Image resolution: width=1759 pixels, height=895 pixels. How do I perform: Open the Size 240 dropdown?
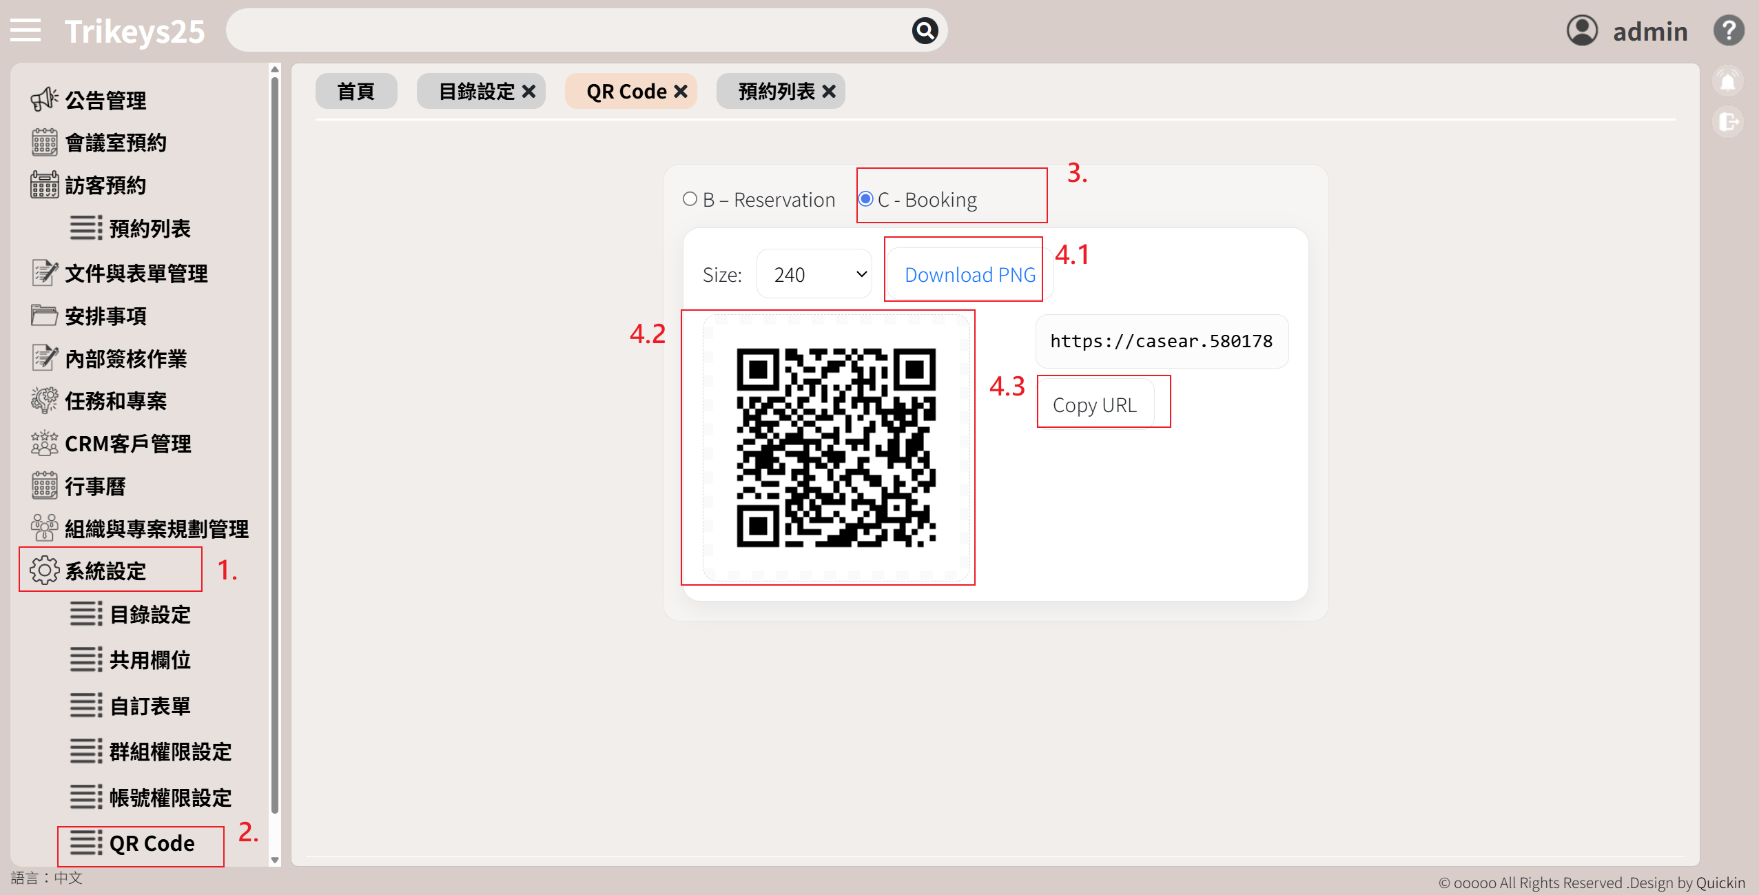814,274
